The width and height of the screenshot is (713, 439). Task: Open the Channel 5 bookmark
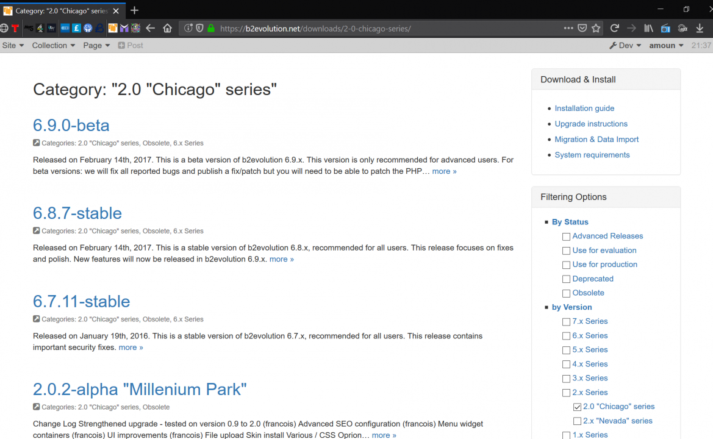tap(29, 28)
